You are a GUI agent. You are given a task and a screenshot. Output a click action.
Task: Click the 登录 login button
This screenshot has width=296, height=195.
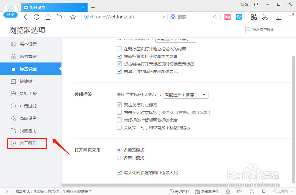pyautogui.click(x=10, y=15)
